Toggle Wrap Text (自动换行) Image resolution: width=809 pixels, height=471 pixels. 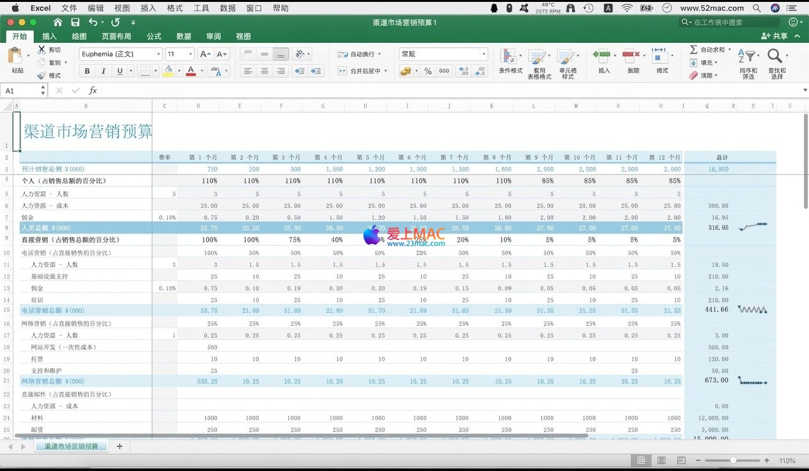point(358,54)
